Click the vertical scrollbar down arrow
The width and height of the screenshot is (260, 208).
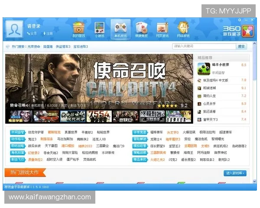[254, 182]
